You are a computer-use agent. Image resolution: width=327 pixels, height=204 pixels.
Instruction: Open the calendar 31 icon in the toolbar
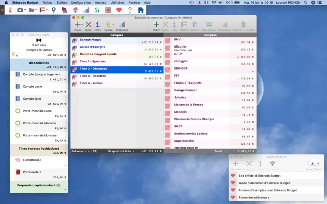click(97, 10)
